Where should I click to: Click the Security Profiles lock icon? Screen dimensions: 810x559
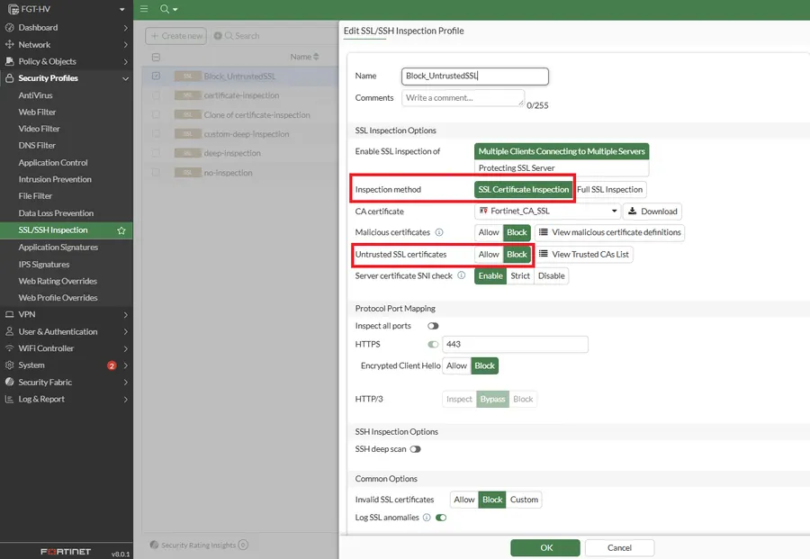(x=9, y=78)
